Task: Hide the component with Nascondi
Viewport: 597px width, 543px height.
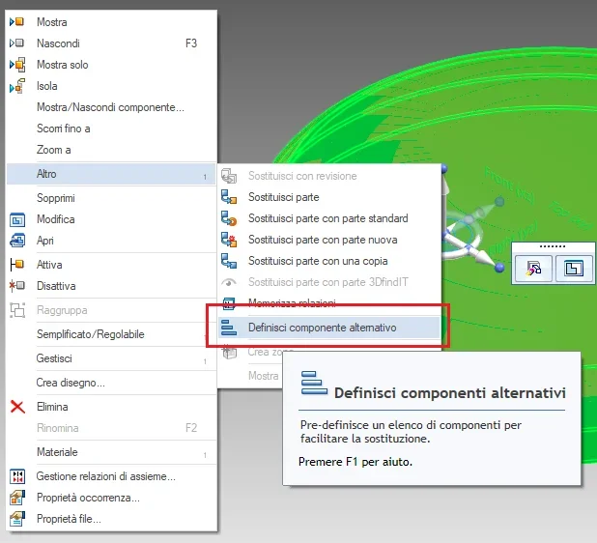Action: (58, 43)
